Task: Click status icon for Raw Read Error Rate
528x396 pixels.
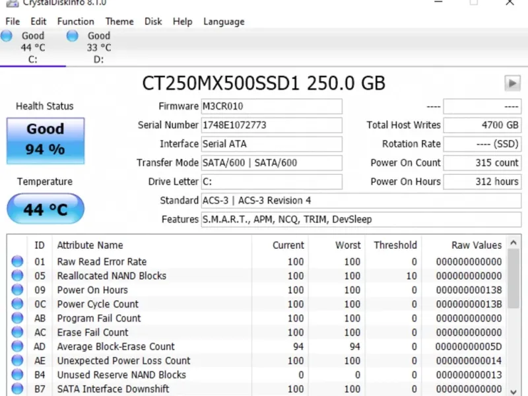Action: 17,261
